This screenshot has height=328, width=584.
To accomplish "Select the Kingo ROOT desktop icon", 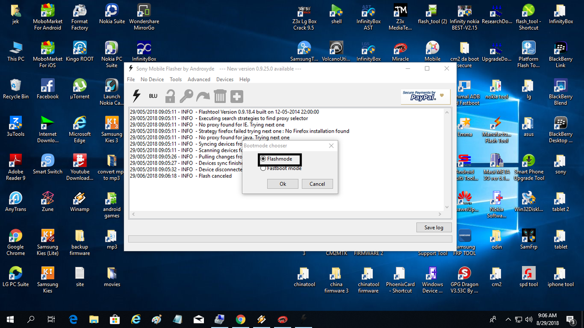I will click(79, 51).
